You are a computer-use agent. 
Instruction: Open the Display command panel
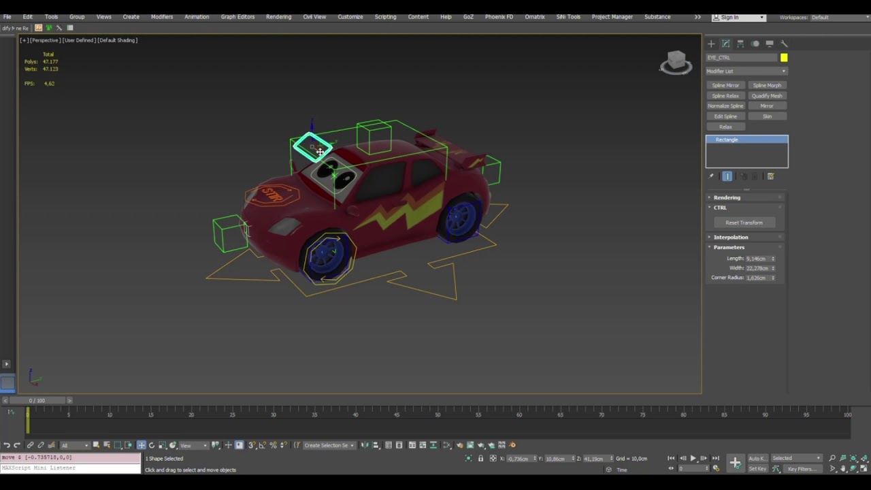tap(770, 44)
